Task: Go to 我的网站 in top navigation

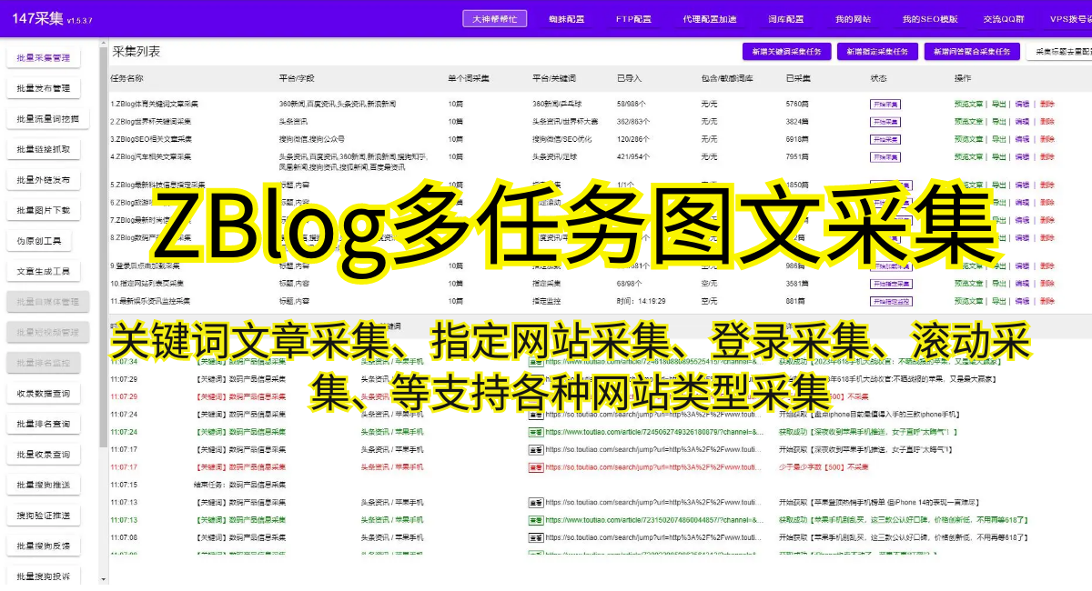Action: pyautogui.click(x=853, y=19)
